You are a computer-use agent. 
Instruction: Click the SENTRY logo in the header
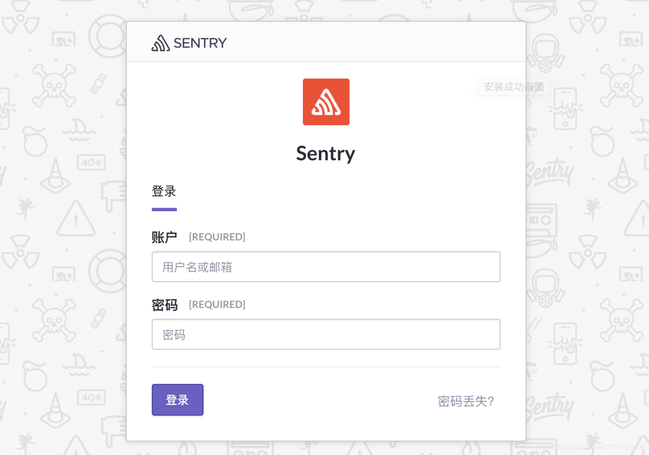pos(189,42)
